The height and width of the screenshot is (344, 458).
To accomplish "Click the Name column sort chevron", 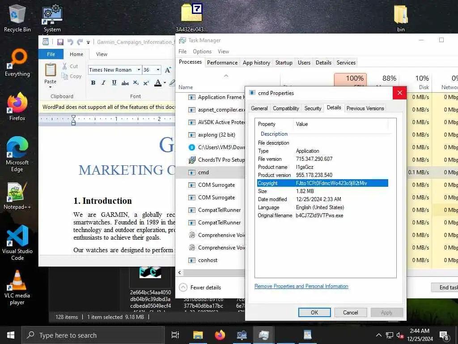I will pos(226,76).
